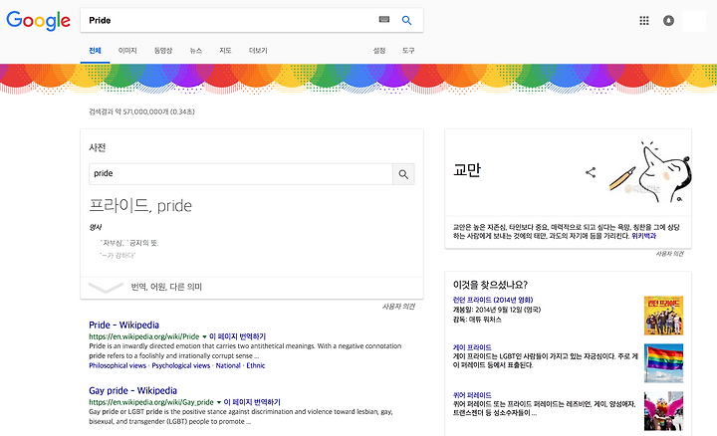Switch to the 뉴스 tab

[x=196, y=51]
